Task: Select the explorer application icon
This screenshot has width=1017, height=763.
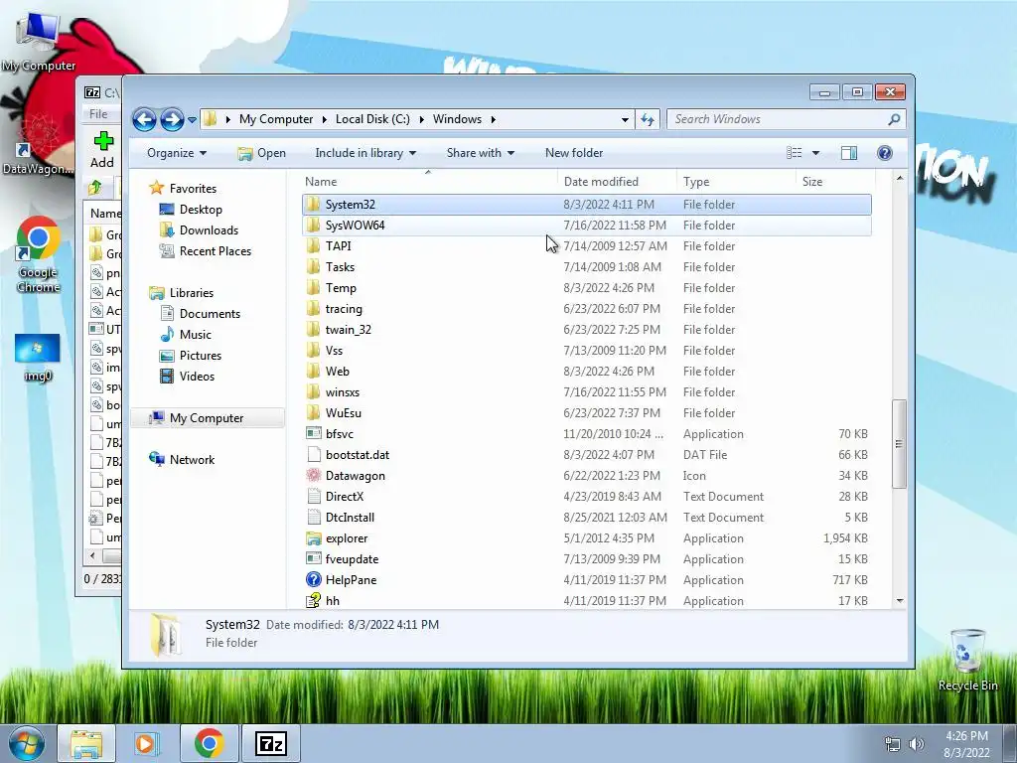Action: (313, 538)
